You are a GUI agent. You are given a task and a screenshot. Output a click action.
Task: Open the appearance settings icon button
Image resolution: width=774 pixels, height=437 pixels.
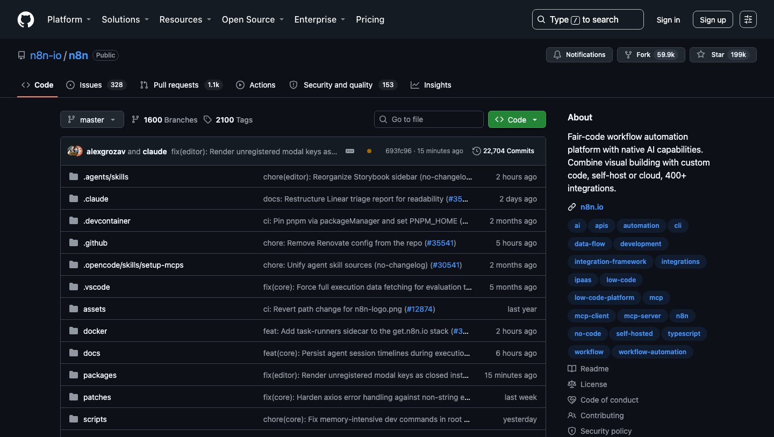(x=748, y=19)
